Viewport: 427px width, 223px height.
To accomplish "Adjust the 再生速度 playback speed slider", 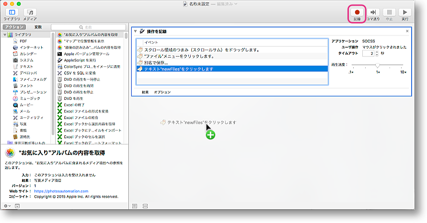I will point(378,65).
